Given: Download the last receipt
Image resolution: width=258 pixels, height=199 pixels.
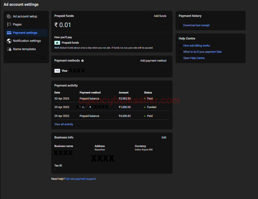Looking at the screenshot, I should (x=196, y=25).
